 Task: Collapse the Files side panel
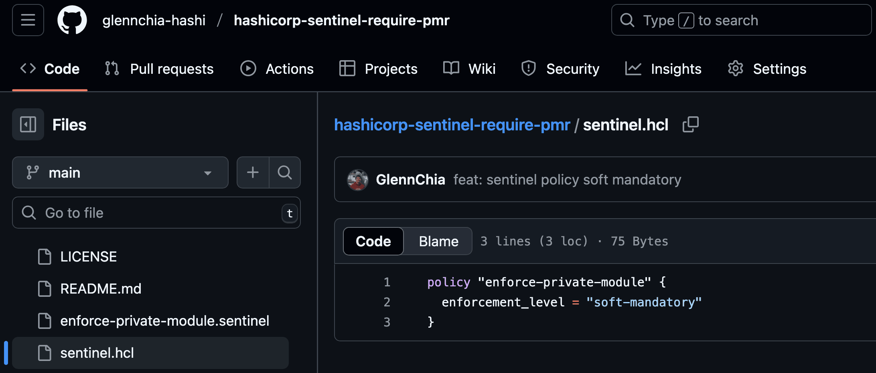pos(28,124)
